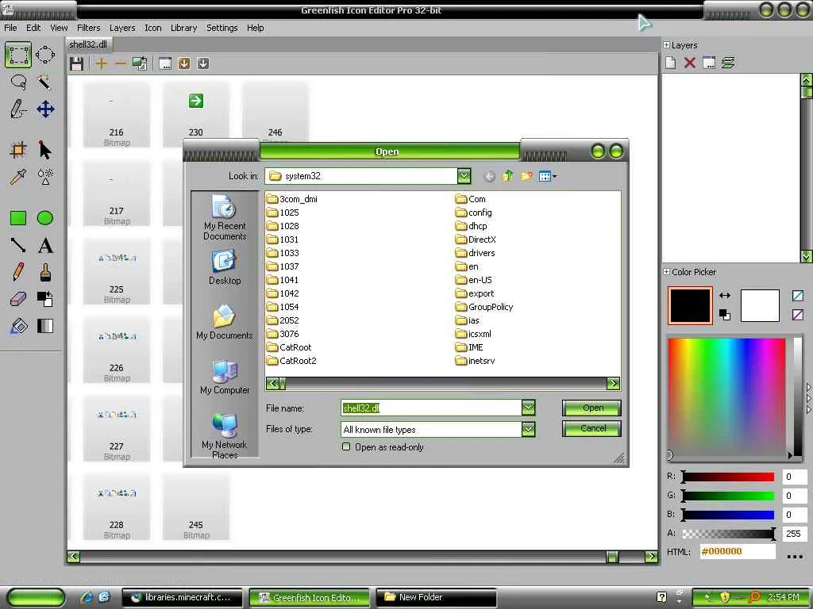Viewport: 813px width, 609px height.
Task: Open the Files of type dropdown
Action: tap(528, 429)
